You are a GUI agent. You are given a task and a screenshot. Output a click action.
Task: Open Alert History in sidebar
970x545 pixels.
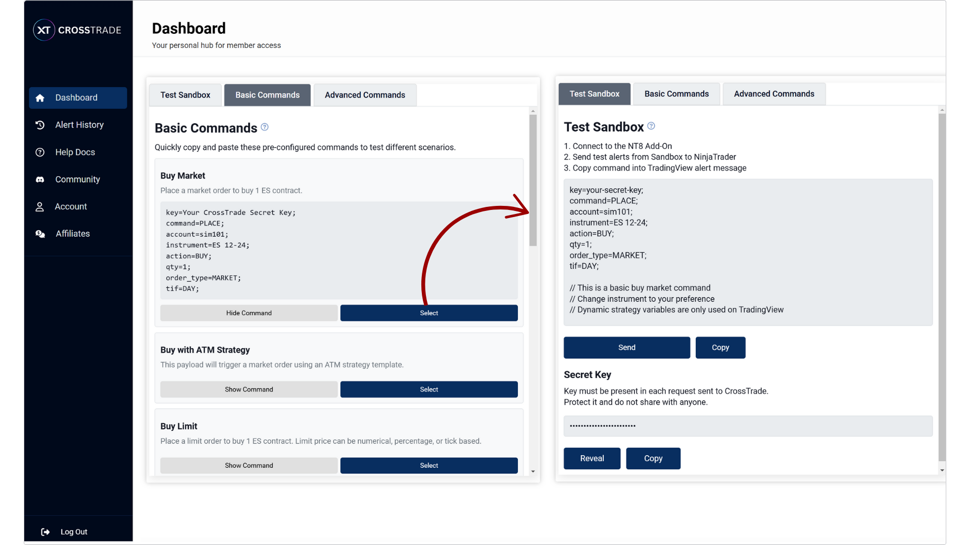click(x=78, y=125)
